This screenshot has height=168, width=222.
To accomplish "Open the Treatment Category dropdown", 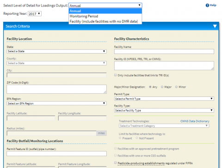I will [164, 126].
